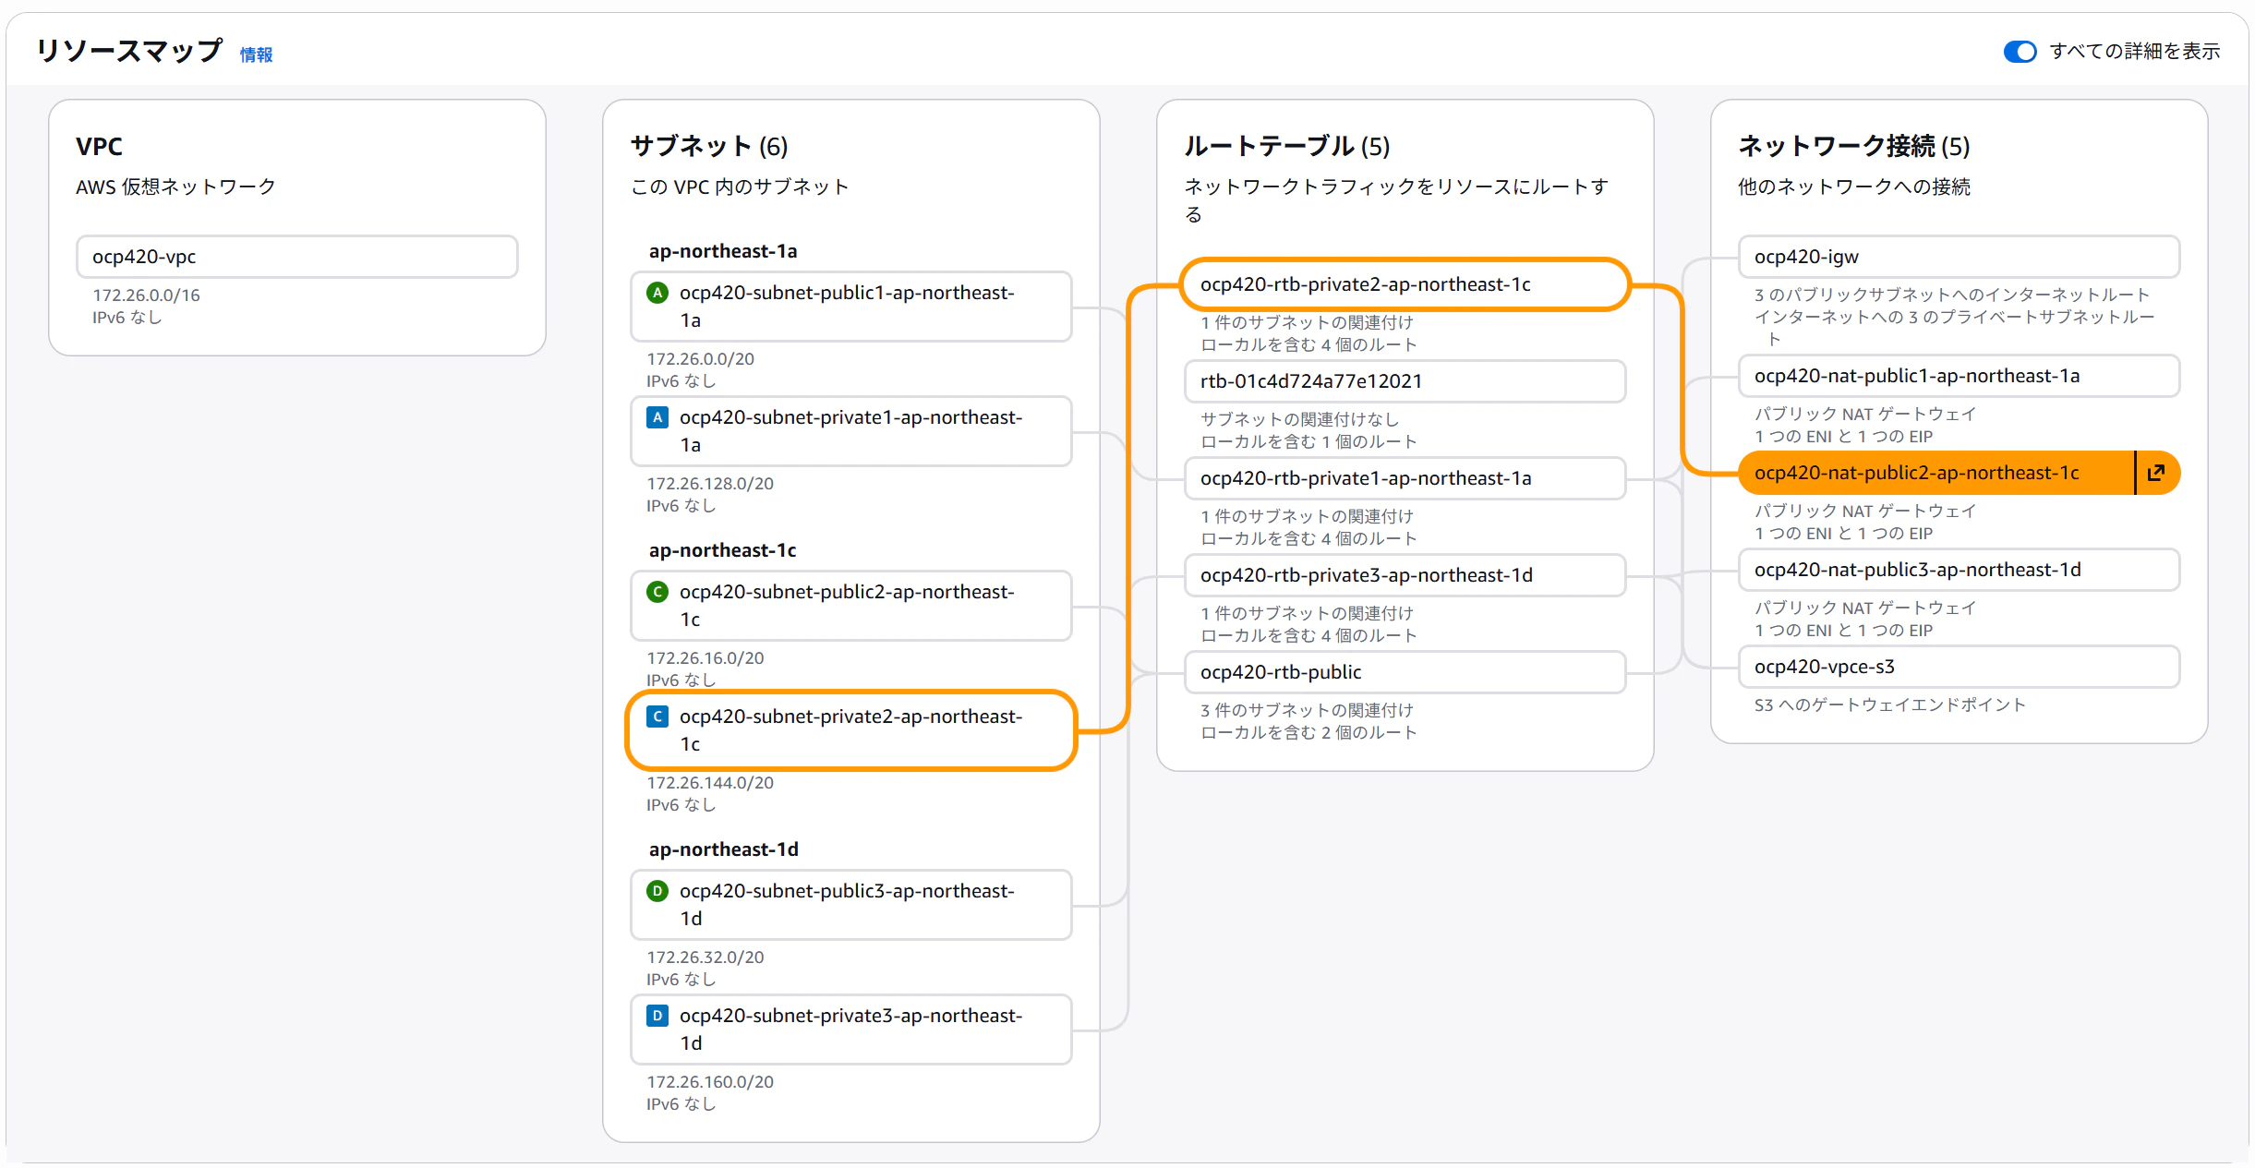Click the ap-northeast-1d zone heading
2255x1168 pixels.
tap(724, 849)
